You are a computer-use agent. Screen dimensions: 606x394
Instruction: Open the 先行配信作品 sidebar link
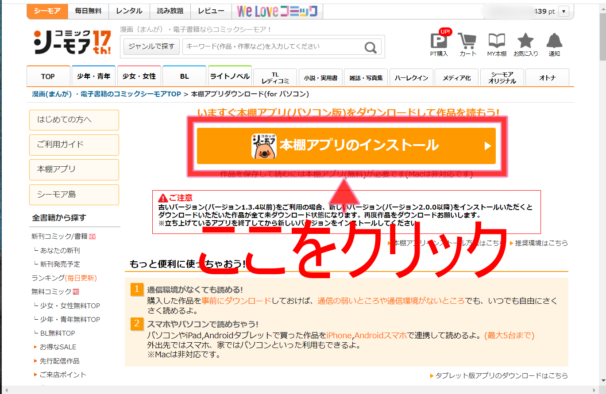60,361
